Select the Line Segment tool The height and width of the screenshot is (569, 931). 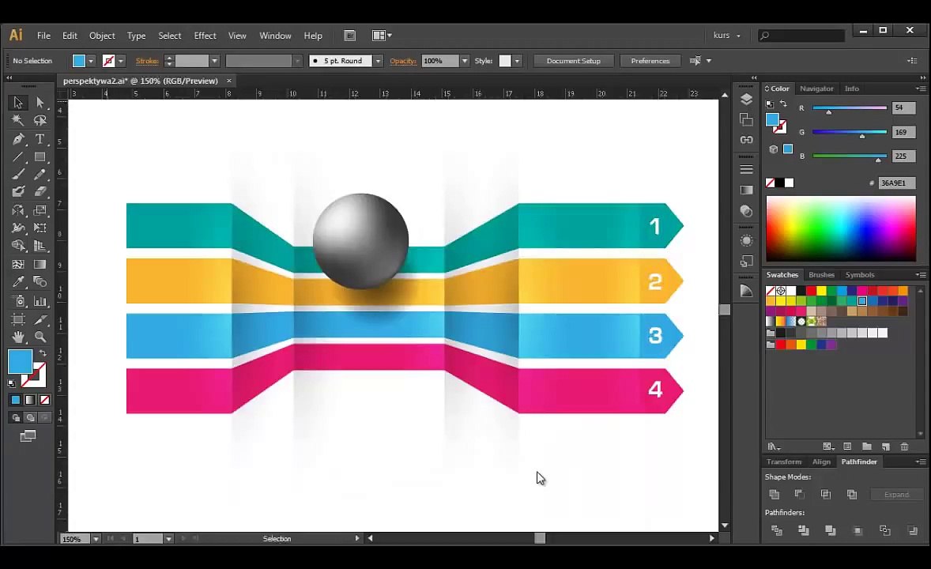(18, 157)
